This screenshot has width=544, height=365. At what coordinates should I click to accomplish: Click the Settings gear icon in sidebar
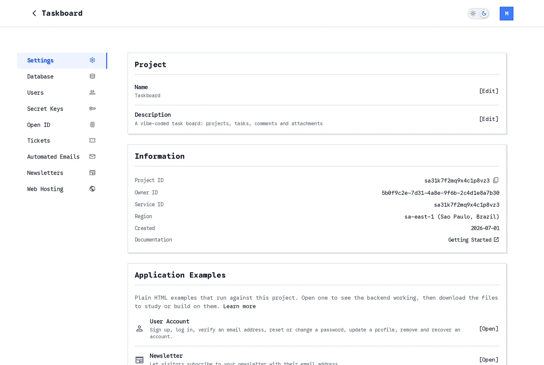click(92, 60)
